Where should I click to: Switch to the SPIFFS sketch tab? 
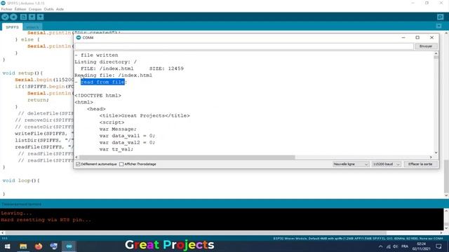(x=13, y=27)
